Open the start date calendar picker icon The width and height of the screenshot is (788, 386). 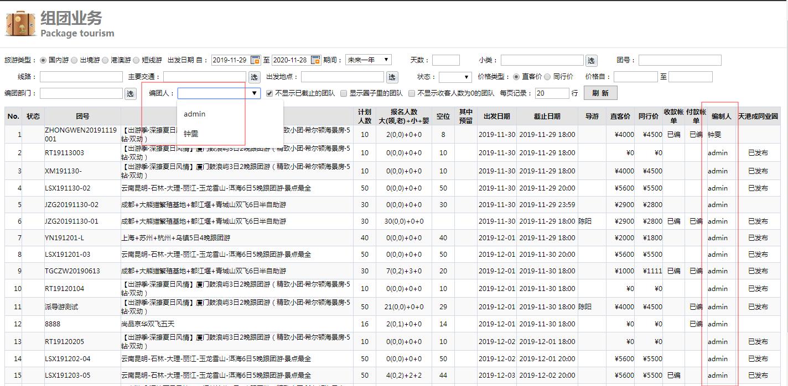255,60
